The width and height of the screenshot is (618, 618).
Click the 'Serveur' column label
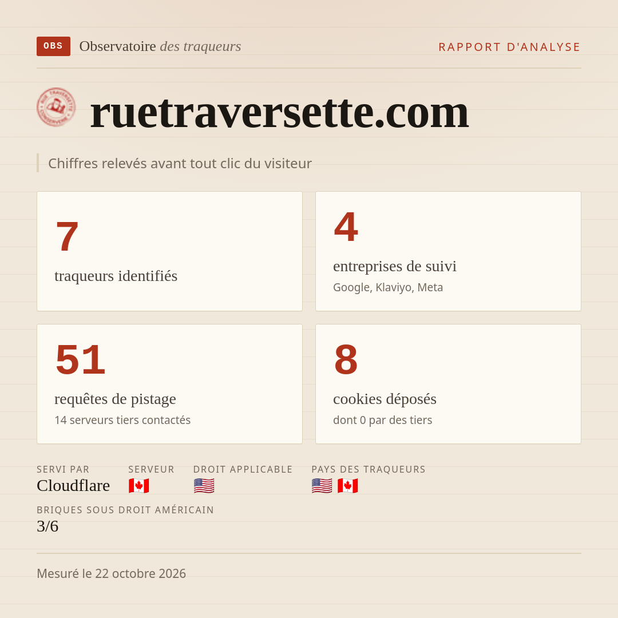click(151, 469)
